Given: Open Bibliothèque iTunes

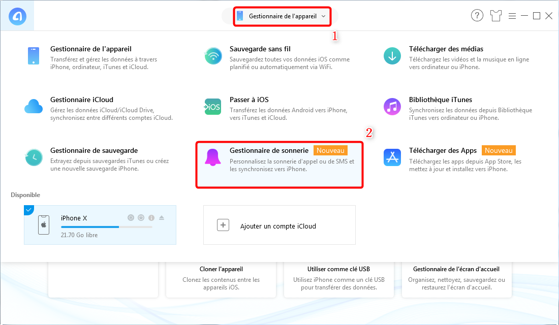Looking at the screenshot, I should coord(440,100).
